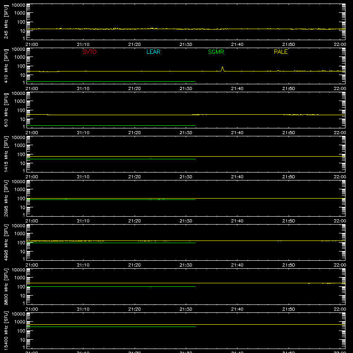Viewport: 353px width, 353px height.
Task: Click the '1415 MHz [SFU]' y-axis label
Action: pyautogui.click(x=6, y=154)
